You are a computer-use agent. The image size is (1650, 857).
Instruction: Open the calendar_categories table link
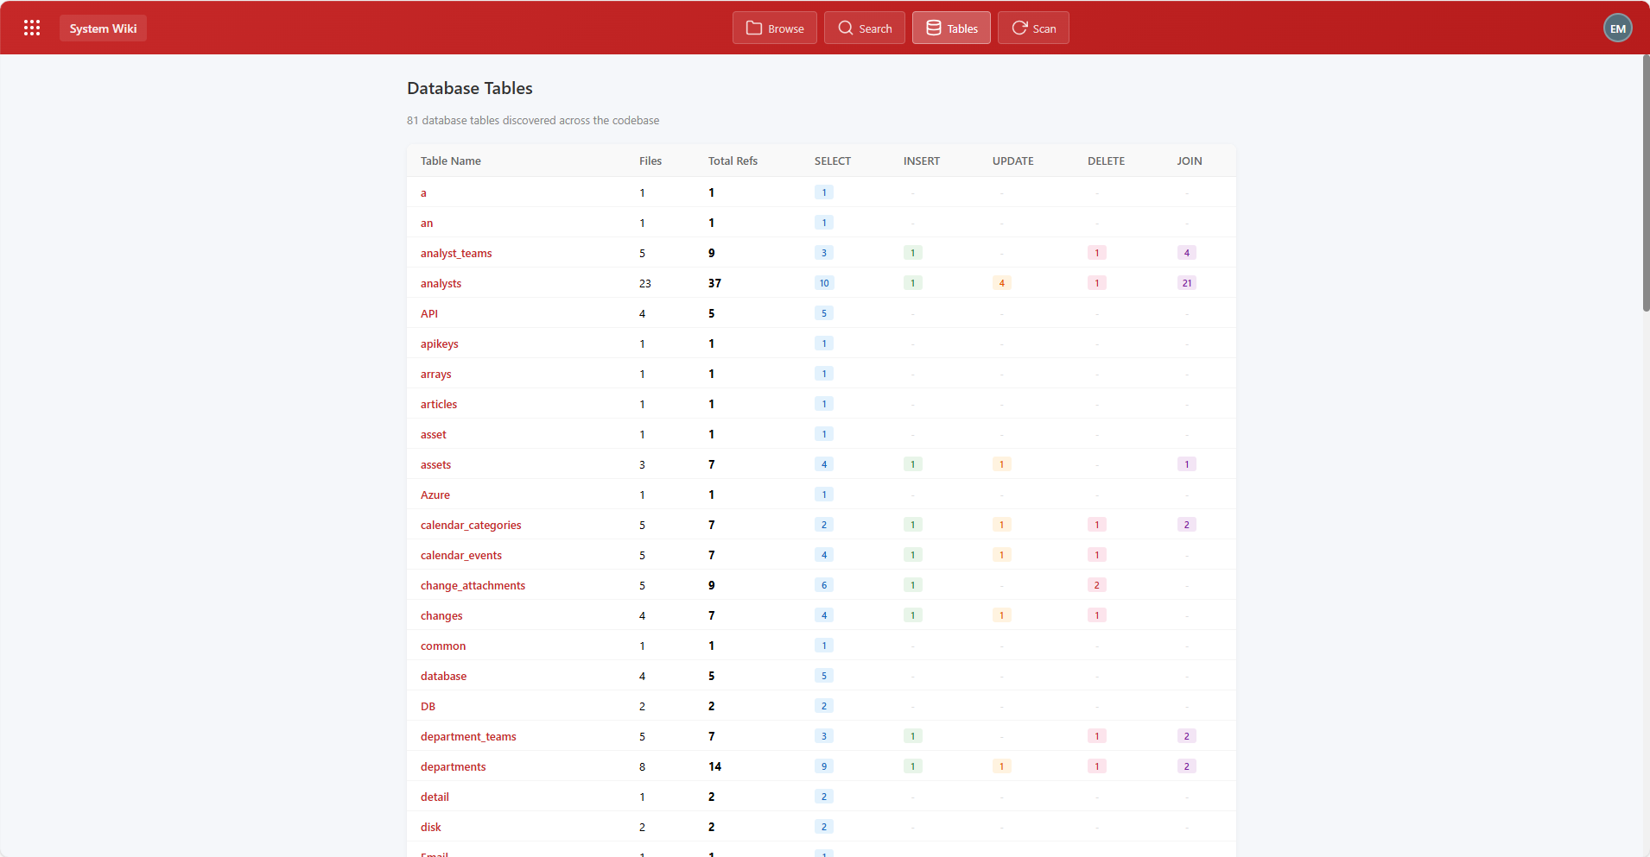(471, 525)
